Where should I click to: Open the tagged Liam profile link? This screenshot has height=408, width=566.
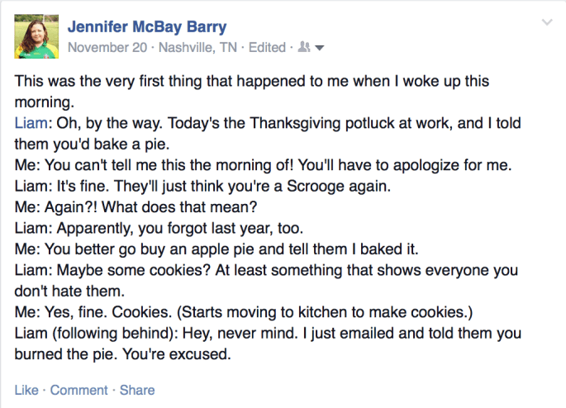coord(30,123)
